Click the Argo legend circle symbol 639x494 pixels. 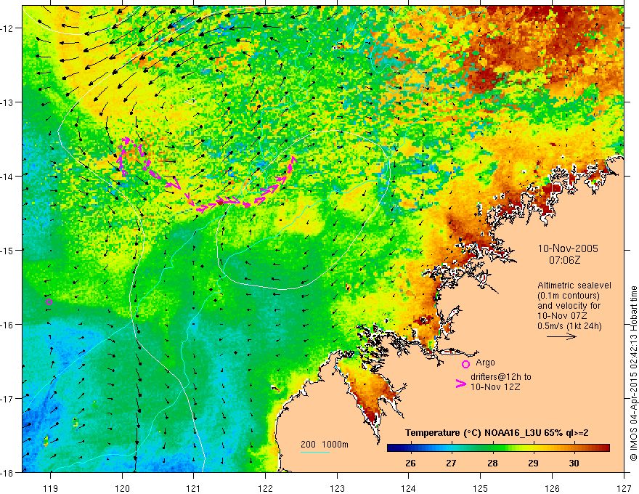point(465,364)
